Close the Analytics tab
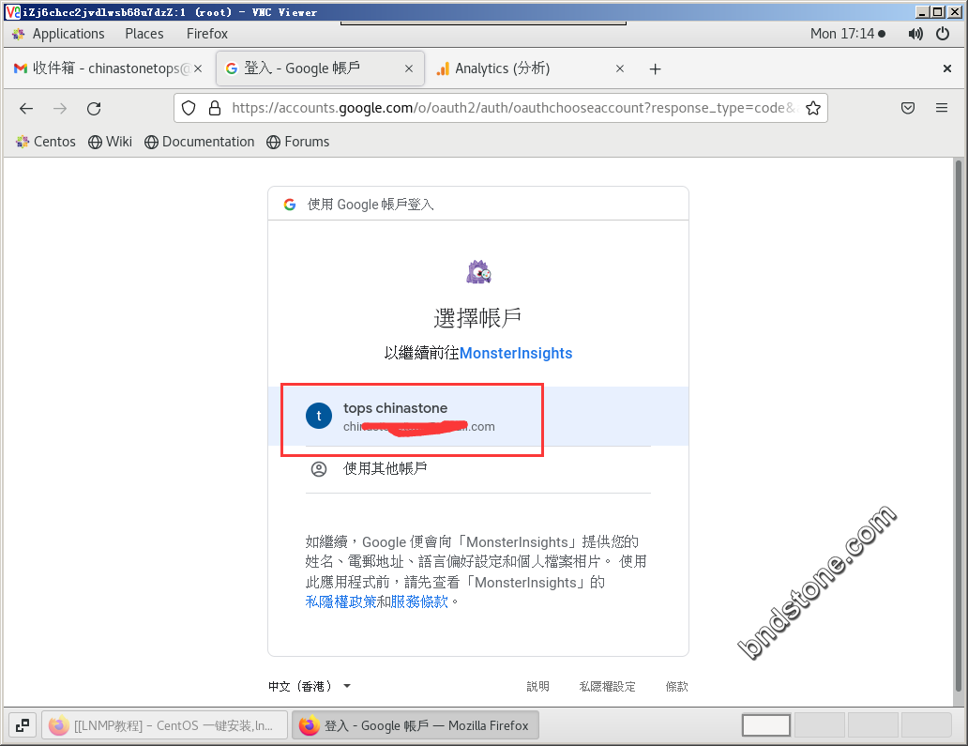This screenshot has height=746, width=968. click(x=620, y=69)
